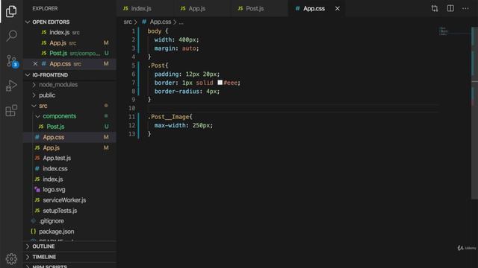Screen dimensions: 478x268
Task: Click src in the breadcrumb path
Action: coord(128,22)
